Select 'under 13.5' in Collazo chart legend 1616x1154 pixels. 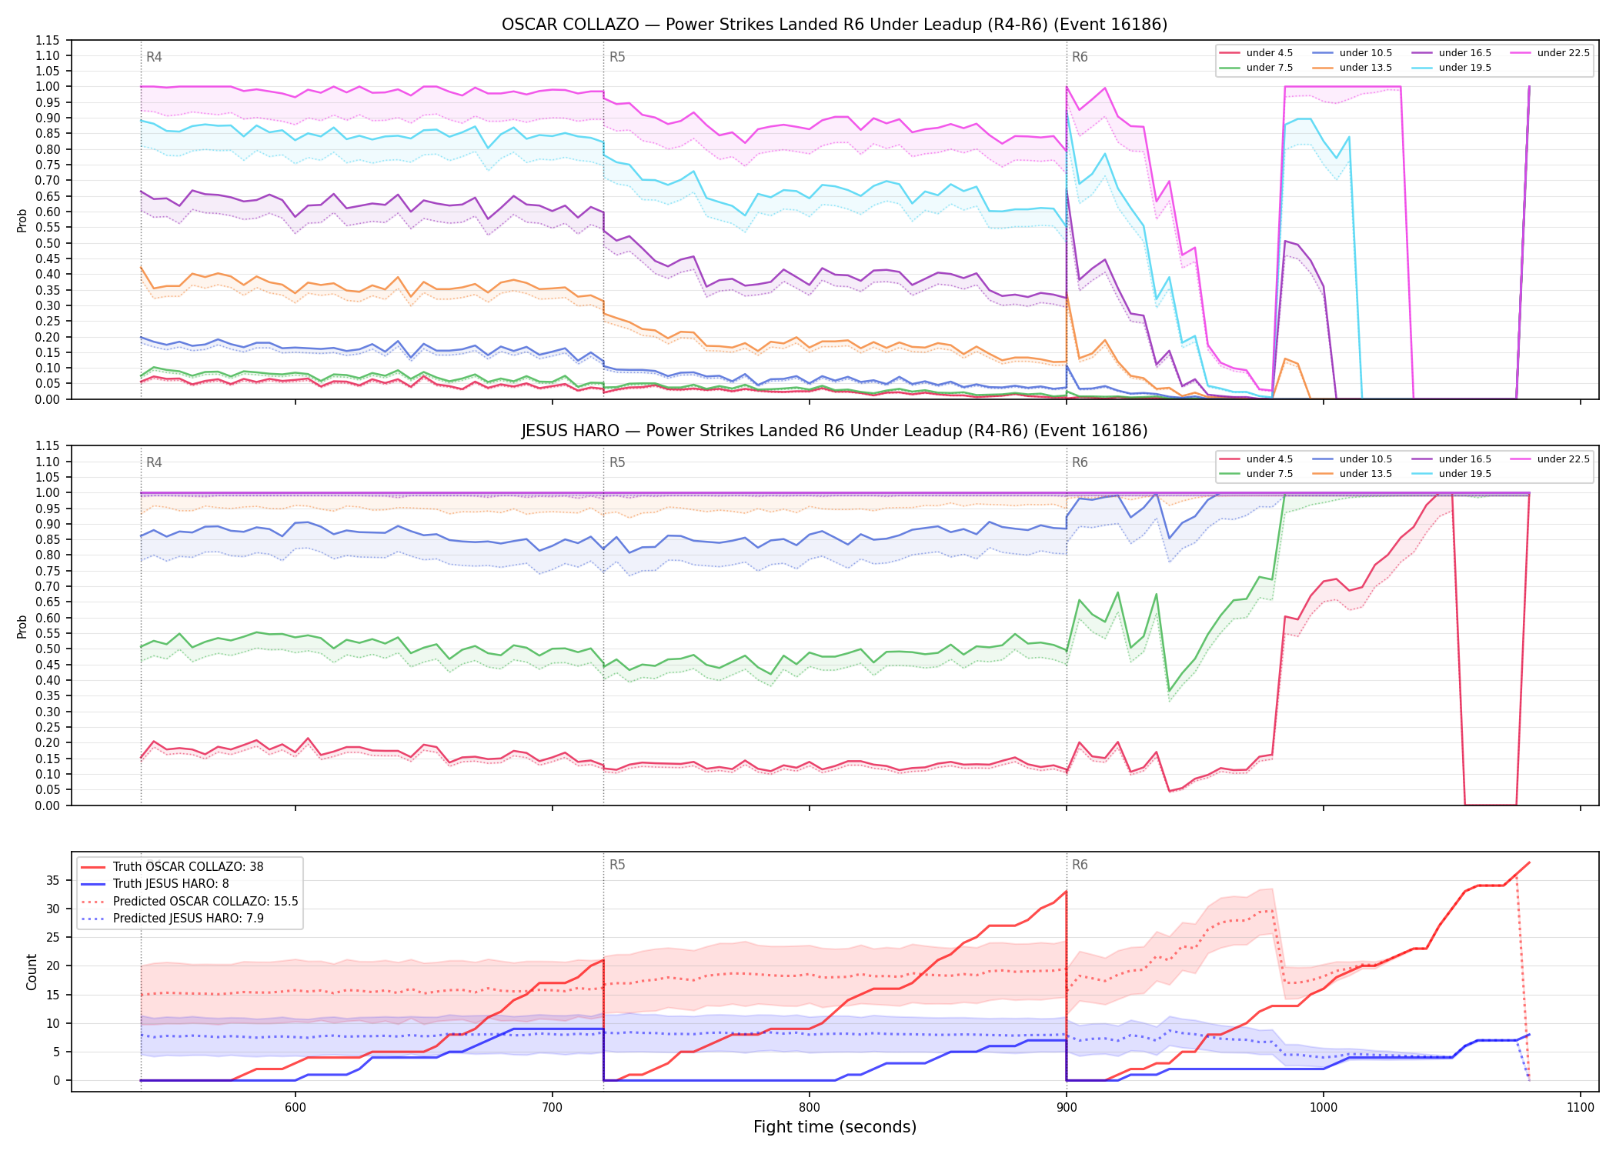[1352, 68]
